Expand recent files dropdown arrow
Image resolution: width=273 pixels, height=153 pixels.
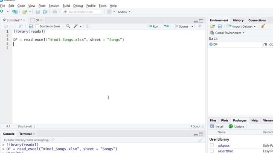[x=30, y=12]
